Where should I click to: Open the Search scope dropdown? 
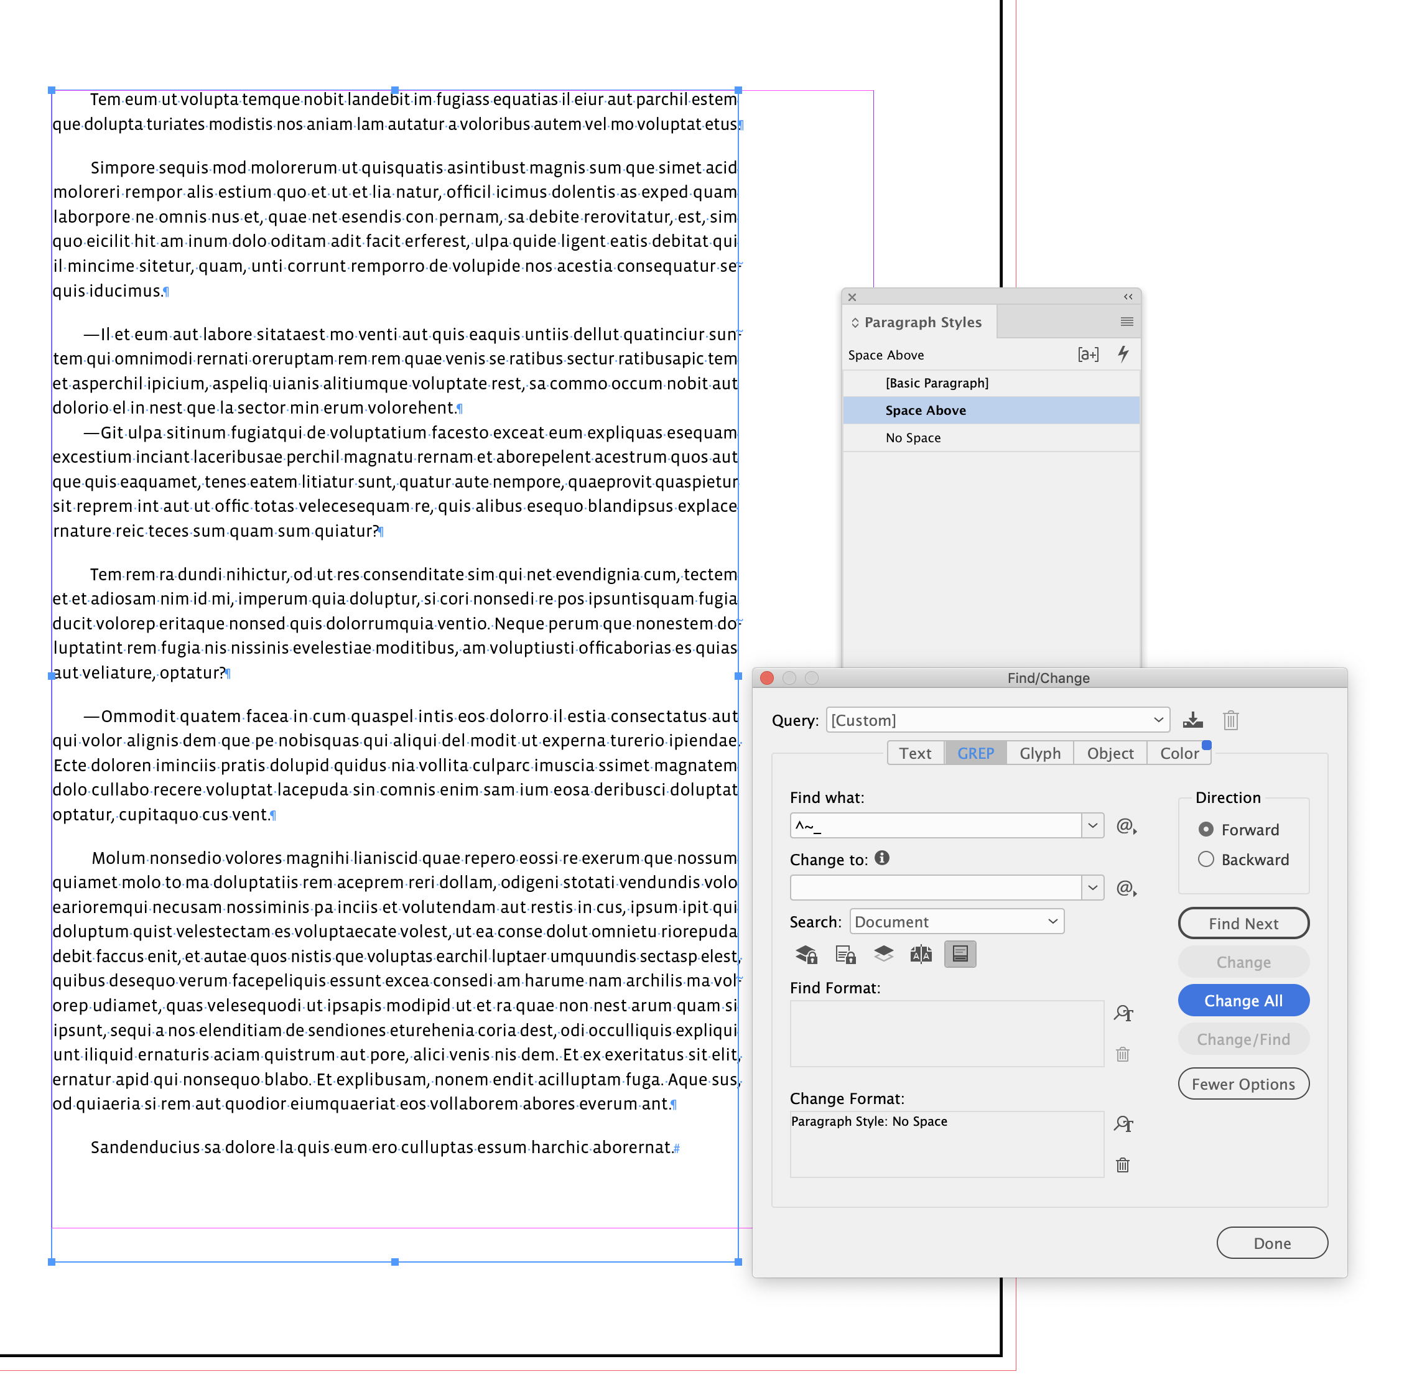pos(1052,921)
